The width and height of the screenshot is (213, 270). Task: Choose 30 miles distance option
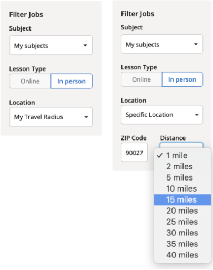182,233
